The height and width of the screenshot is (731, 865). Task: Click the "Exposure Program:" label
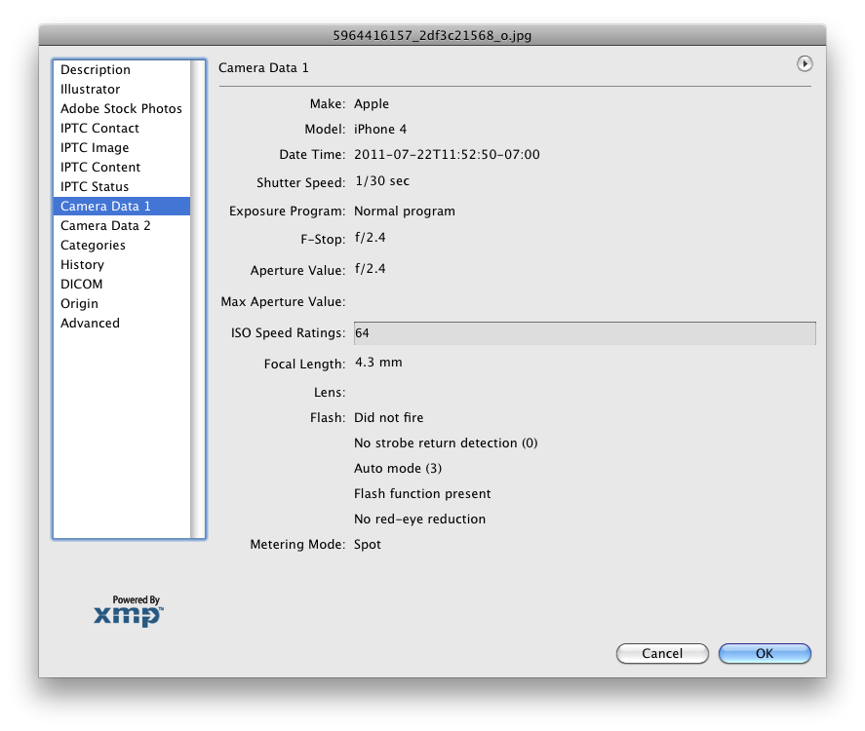pyautogui.click(x=288, y=212)
